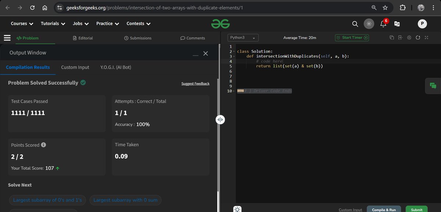The height and width of the screenshot is (212, 441).
Task: Open the language translate icon
Action: [x=397, y=24]
